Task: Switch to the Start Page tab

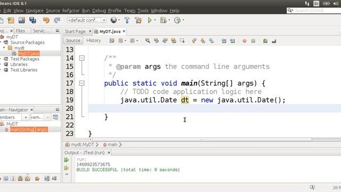Action: pos(75,31)
